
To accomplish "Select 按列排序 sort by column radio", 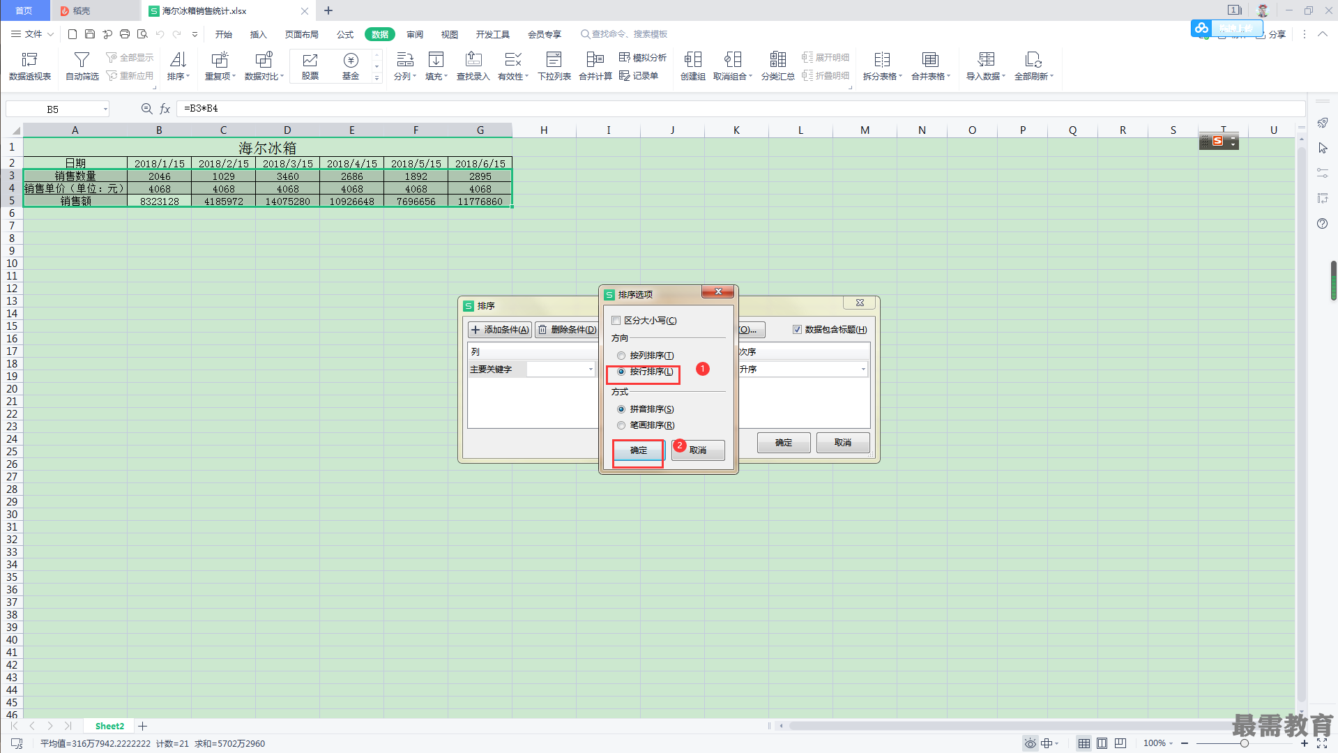I will [621, 356].
